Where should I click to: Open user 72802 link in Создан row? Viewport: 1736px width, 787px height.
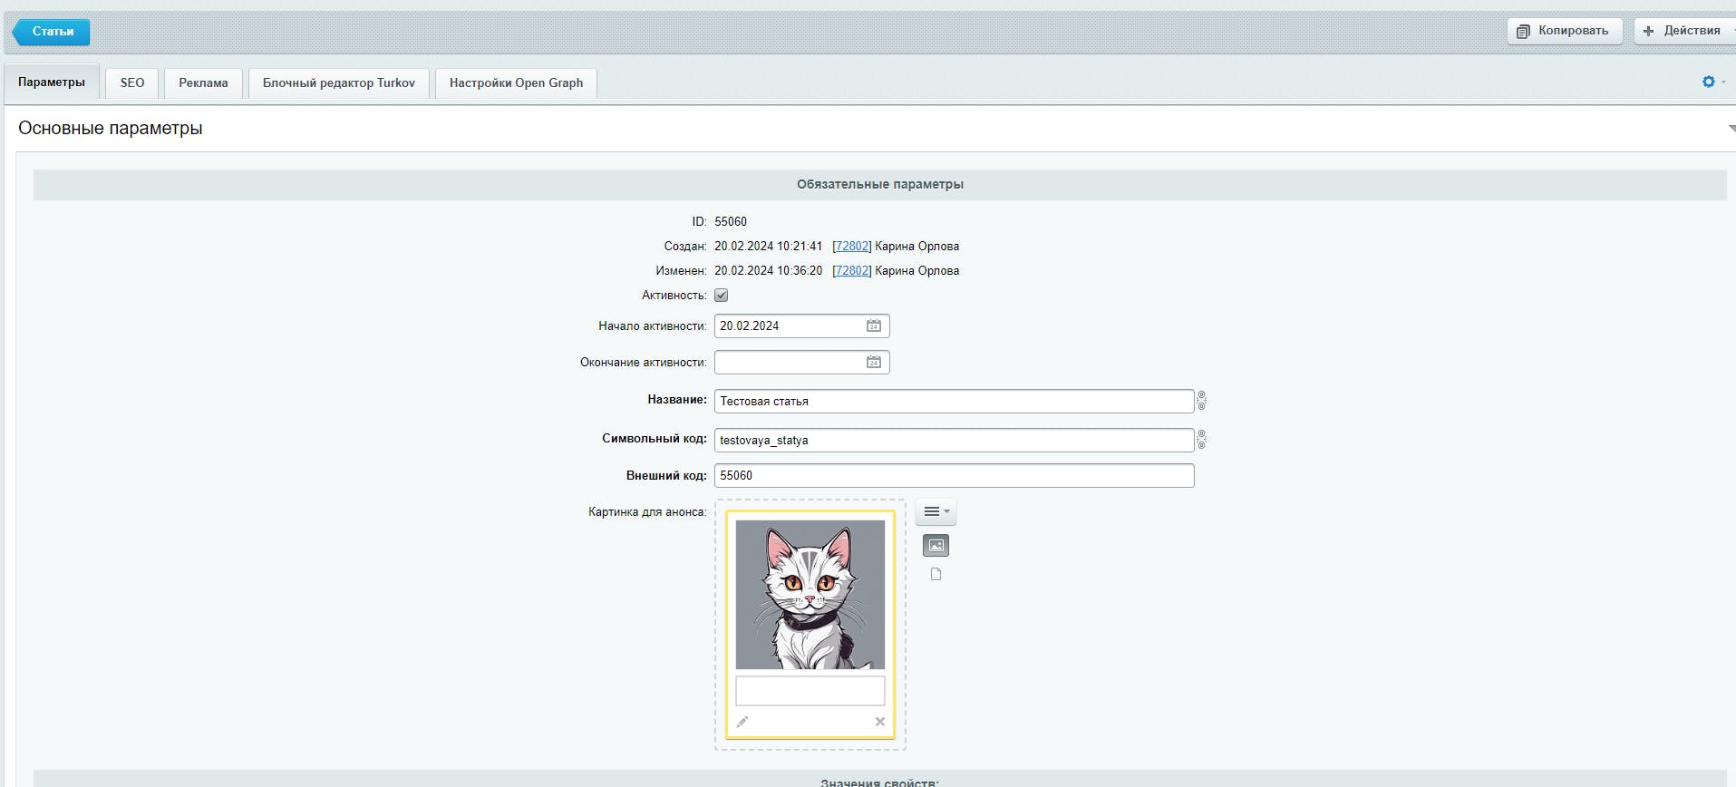852,246
